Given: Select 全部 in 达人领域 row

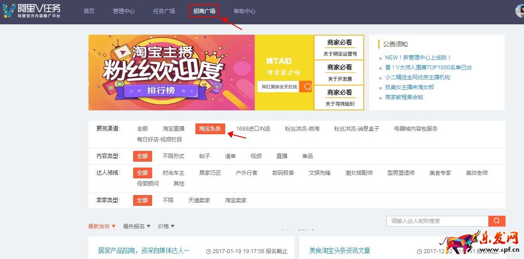Looking at the screenshot, I should 142,173.
